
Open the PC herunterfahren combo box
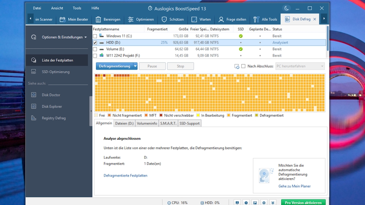pos(300,66)
